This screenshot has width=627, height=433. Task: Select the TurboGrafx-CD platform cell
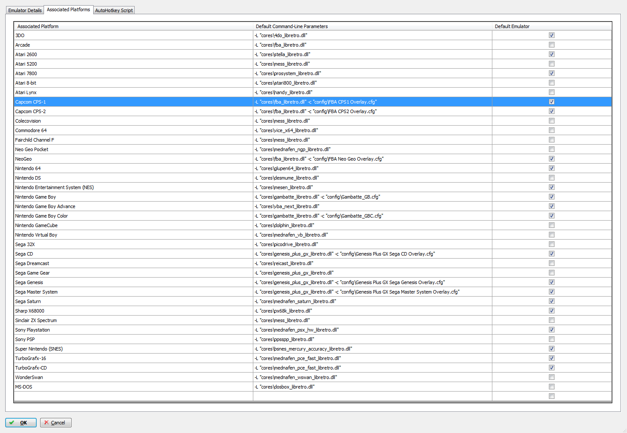tap(133, 368)
